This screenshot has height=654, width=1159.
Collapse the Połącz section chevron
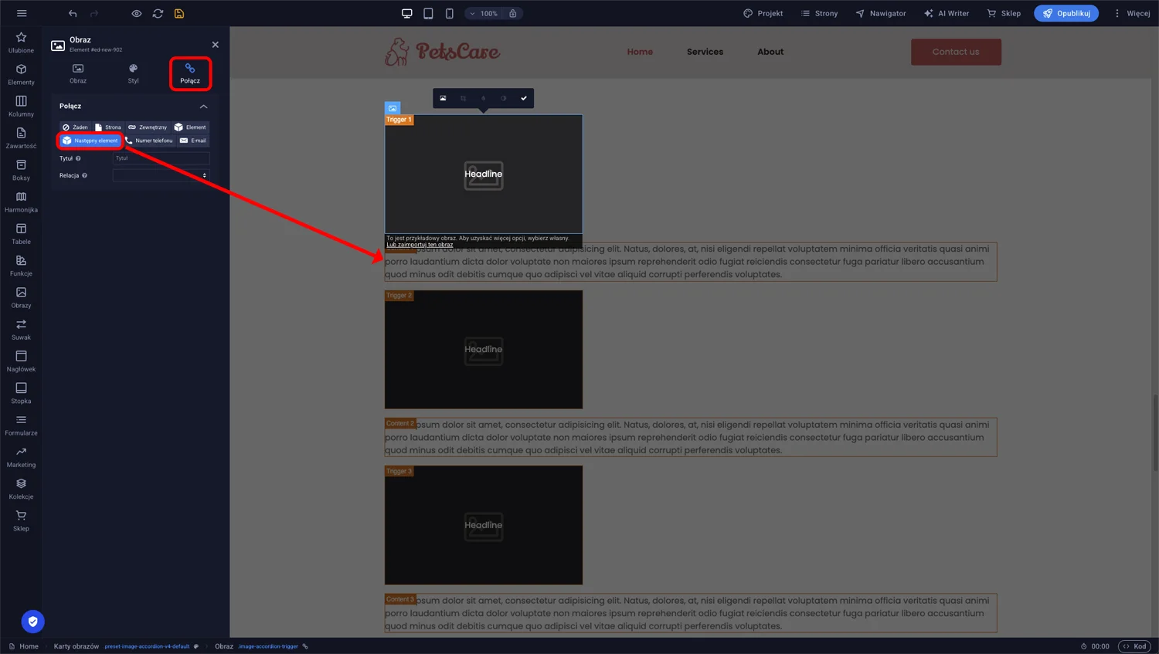[x=203, y=106]
